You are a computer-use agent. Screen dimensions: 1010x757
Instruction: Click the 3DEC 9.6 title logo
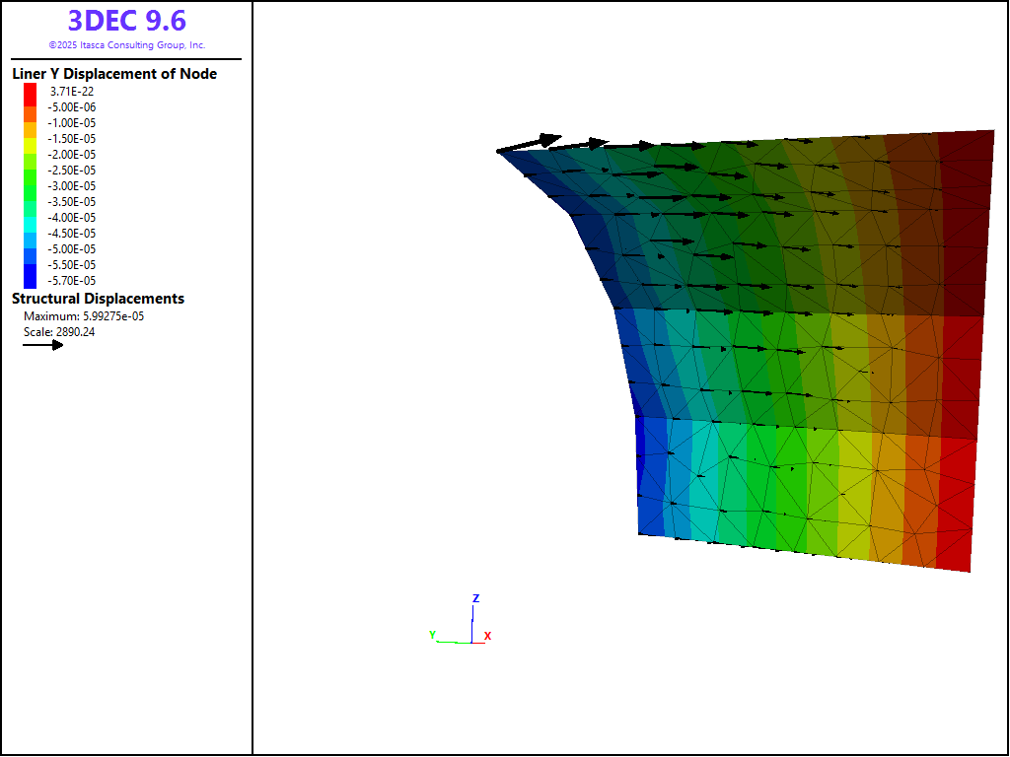pos(126,21)
